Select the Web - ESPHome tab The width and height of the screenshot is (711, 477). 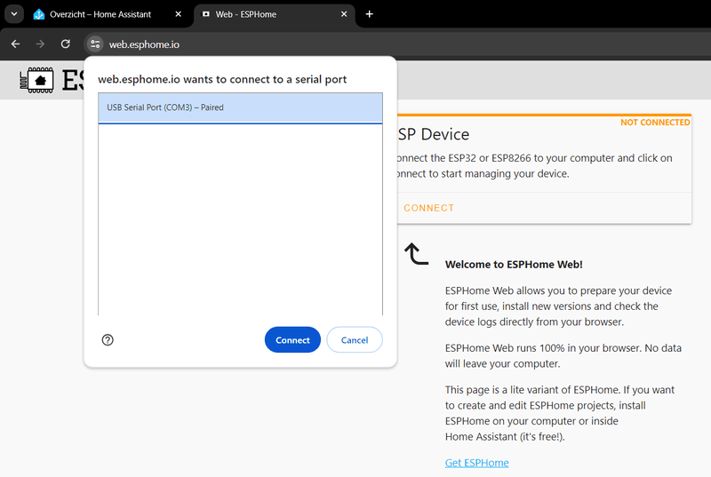coord(274,14)
